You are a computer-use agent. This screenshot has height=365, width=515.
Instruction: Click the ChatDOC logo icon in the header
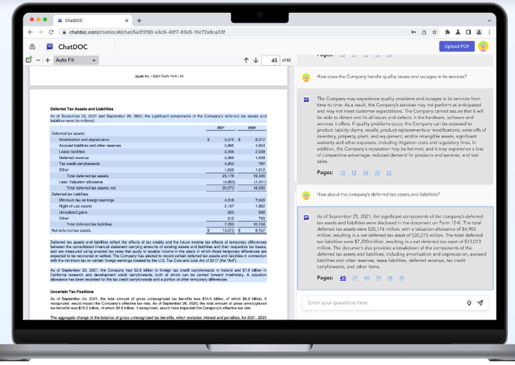click(x=49, y=47)
